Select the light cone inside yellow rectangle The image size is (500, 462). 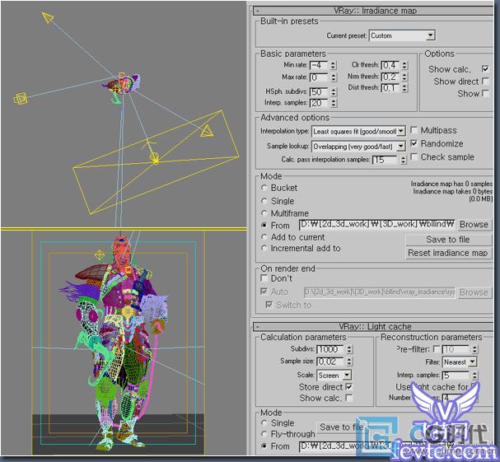[207, 131]
